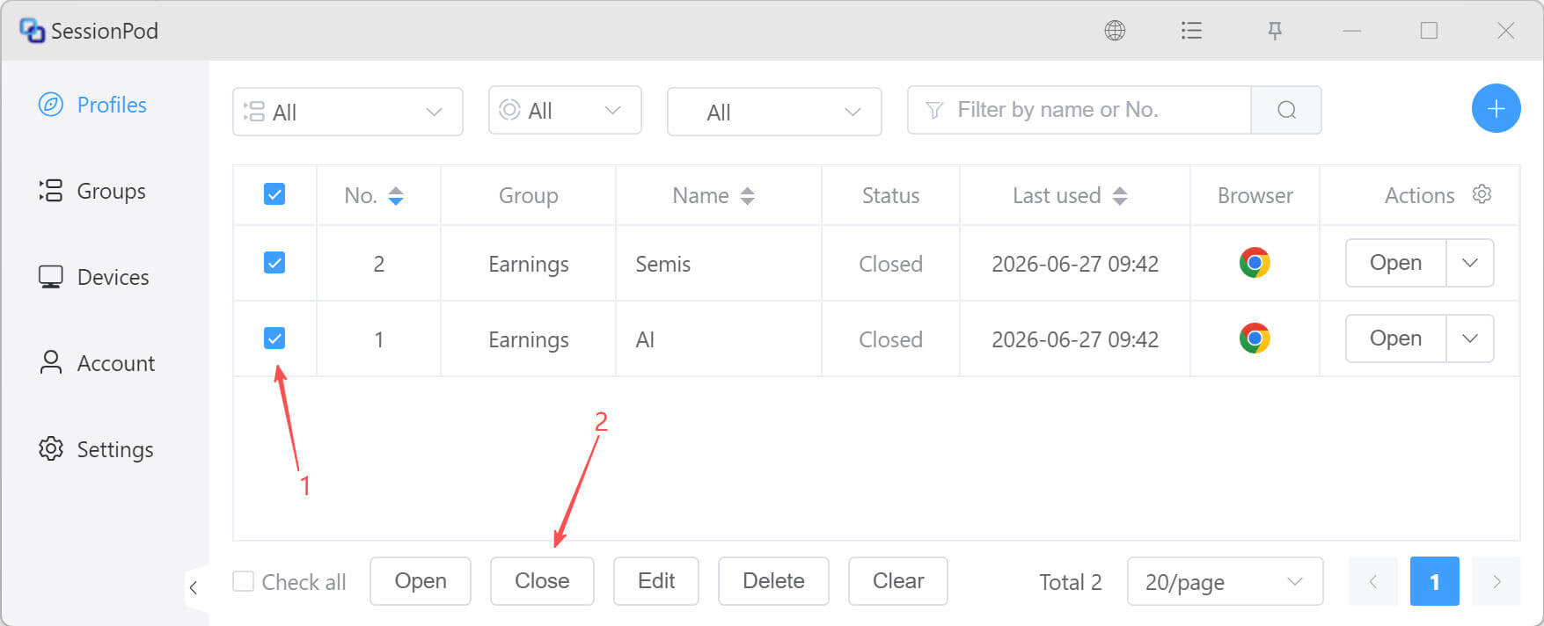Go to the next page arrow
Image resolution: width=1544 pixels, height=626 pixels.
click(x=1496, y=581)
